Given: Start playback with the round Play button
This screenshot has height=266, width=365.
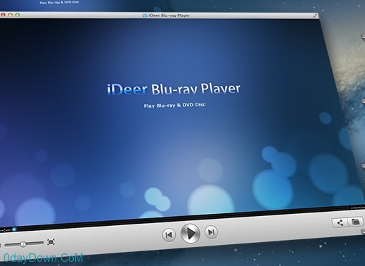Looking at the screenshot, I should click(191, 234).
